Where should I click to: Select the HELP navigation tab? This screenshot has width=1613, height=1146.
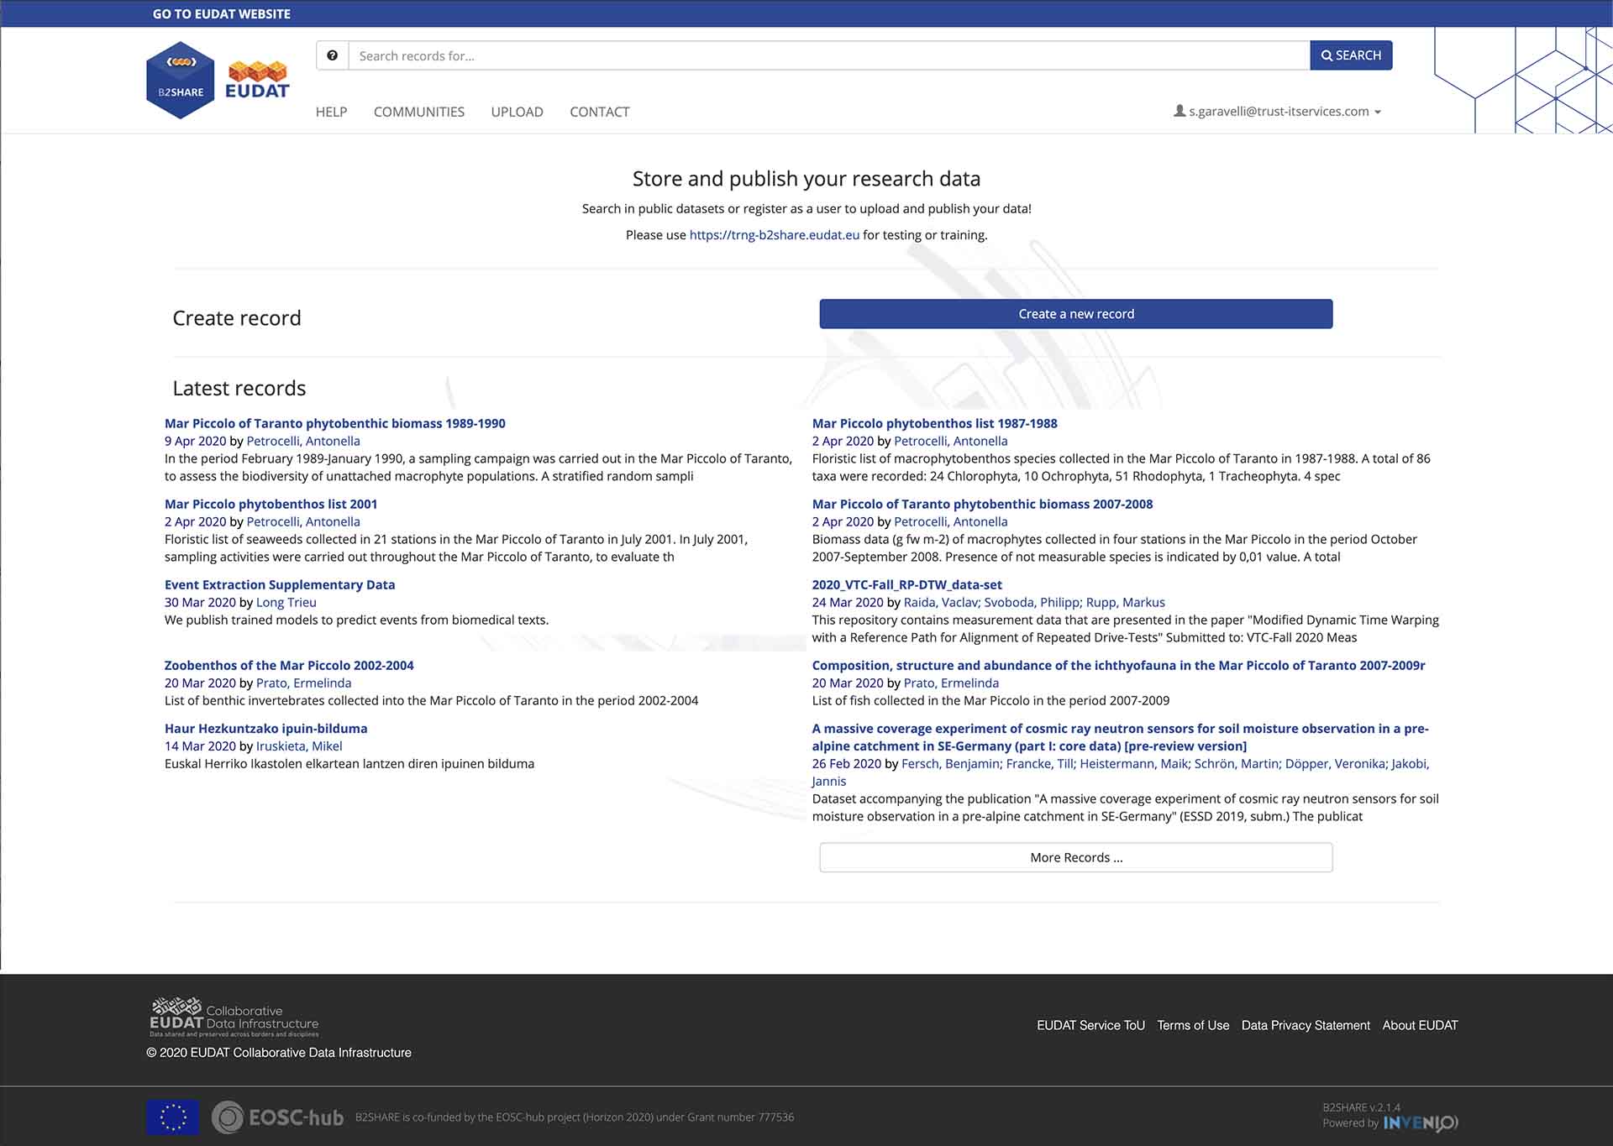click(x=331, y=112)
